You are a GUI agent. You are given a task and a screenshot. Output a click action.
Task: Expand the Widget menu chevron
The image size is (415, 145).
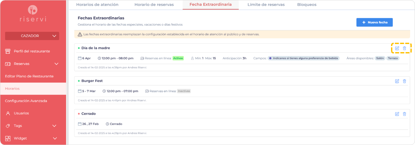click(54, 139)
